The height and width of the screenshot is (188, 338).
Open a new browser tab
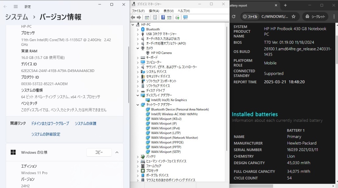coord(285,5)
